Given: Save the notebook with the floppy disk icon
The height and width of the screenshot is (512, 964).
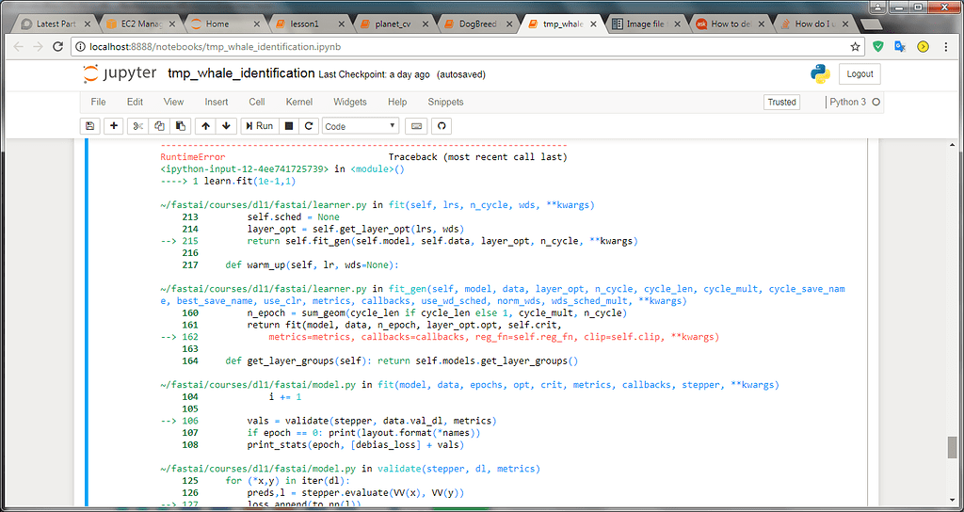Looking at the screenshot, I should pos(90,126).
